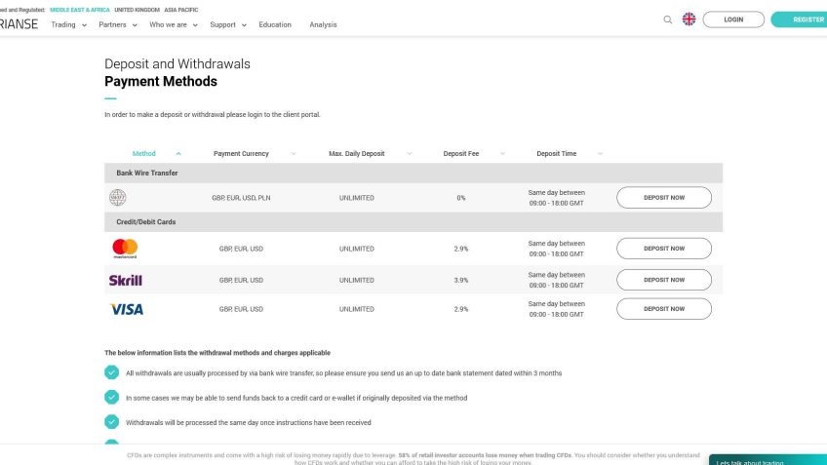Open the Partners menu
827x465 pixels.
[117, 24]
